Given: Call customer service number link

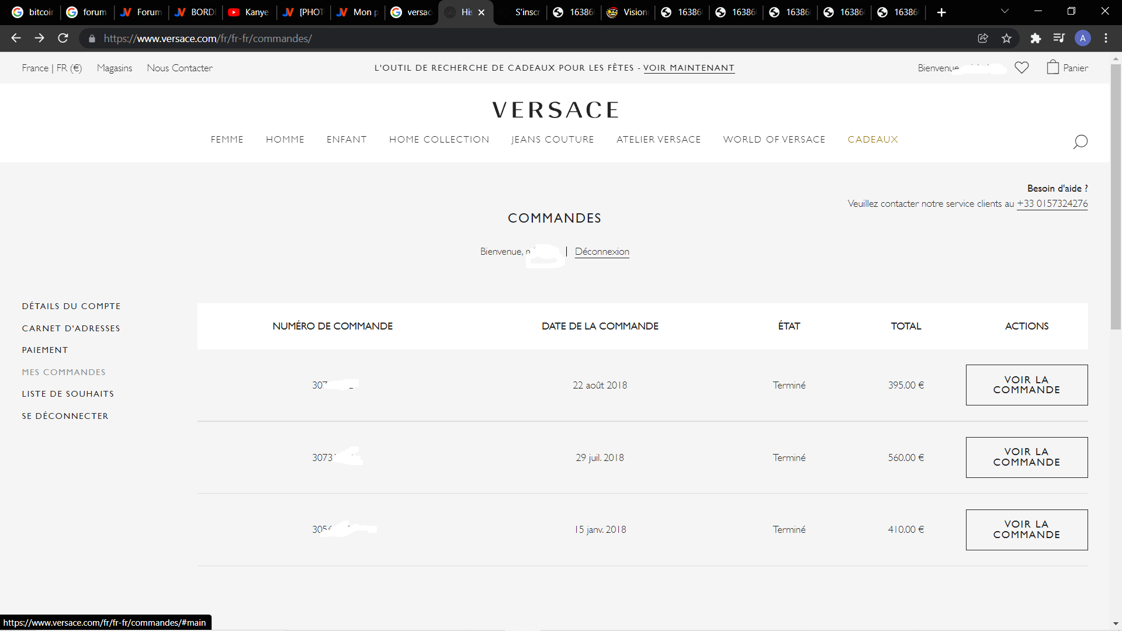Looking at the screenshot, I should [1052, 204].
